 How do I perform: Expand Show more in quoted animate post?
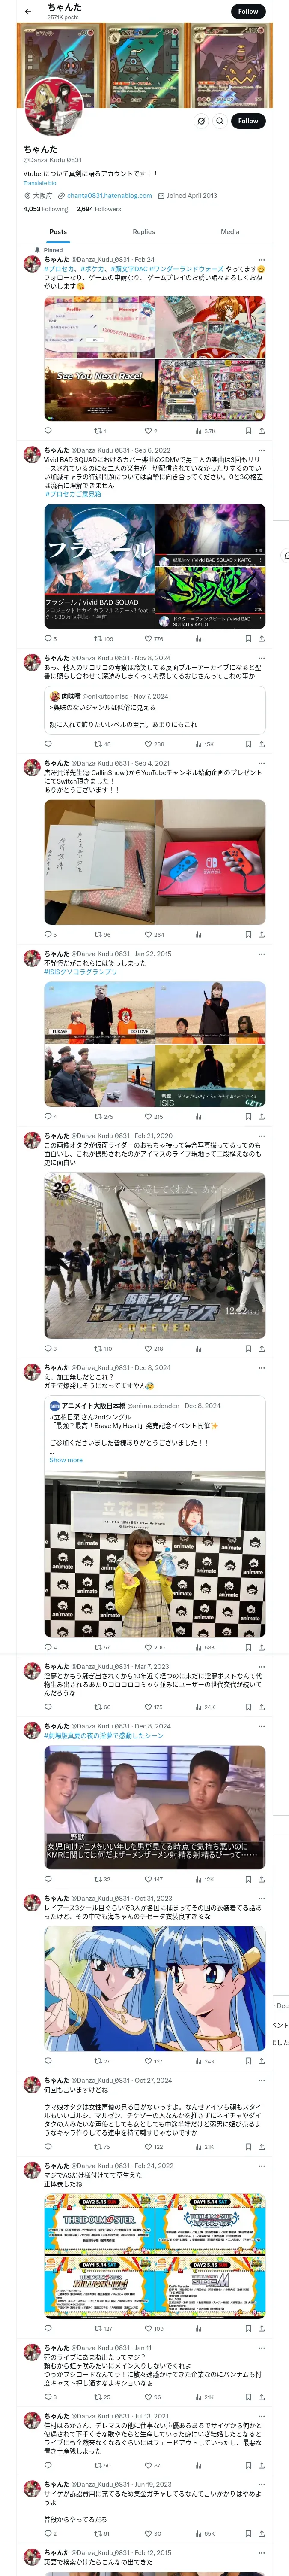click(x=66, y=1460)
